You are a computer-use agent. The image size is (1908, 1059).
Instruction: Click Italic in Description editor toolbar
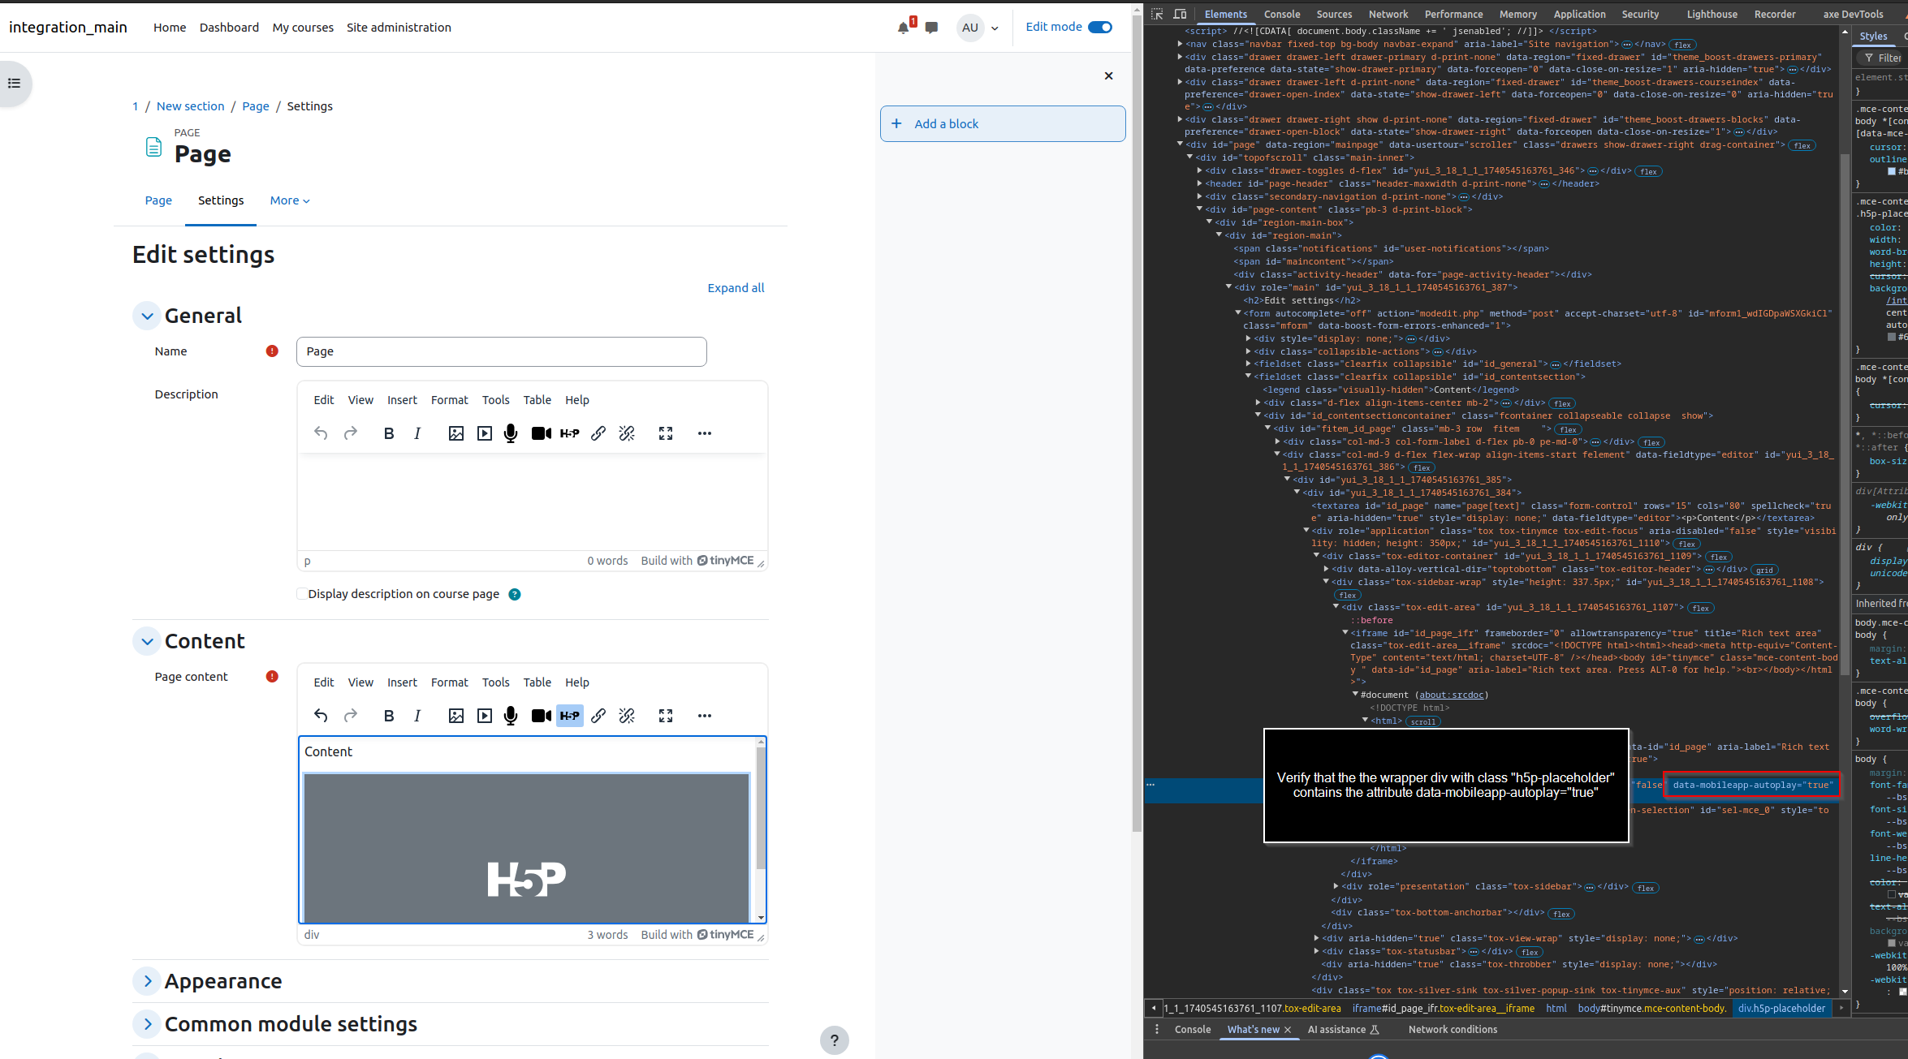pos(417,433)
